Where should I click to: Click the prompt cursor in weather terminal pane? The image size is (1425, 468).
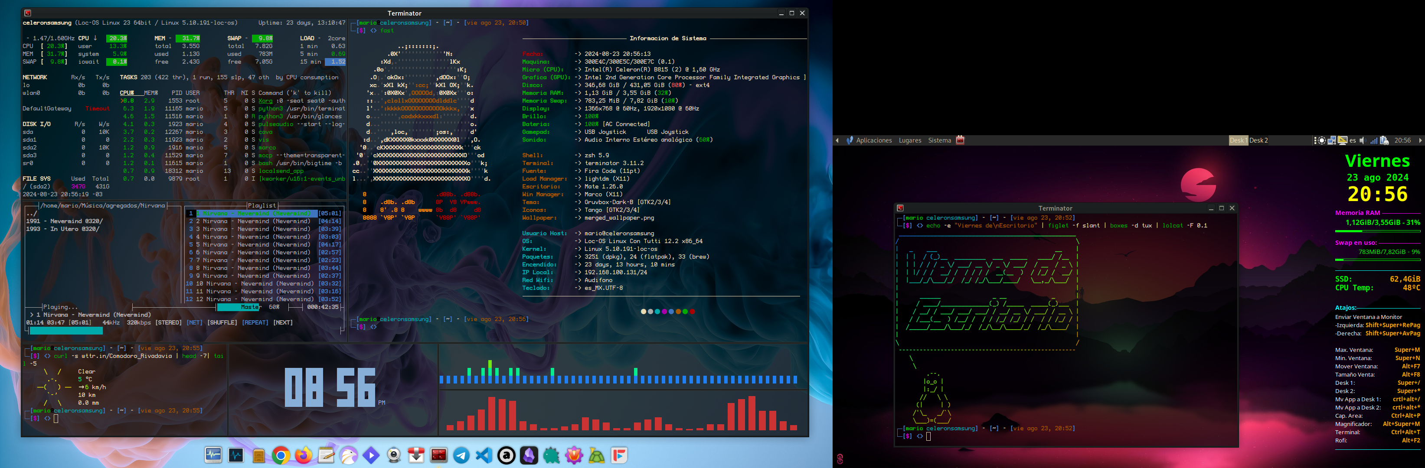click(56, 418)
